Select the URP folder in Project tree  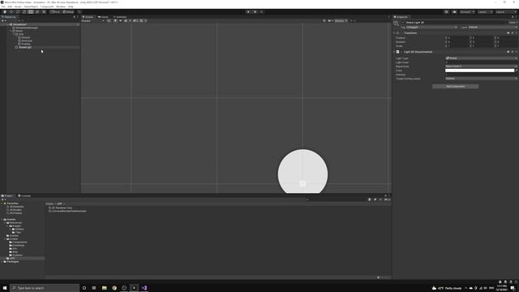[12, 258]
